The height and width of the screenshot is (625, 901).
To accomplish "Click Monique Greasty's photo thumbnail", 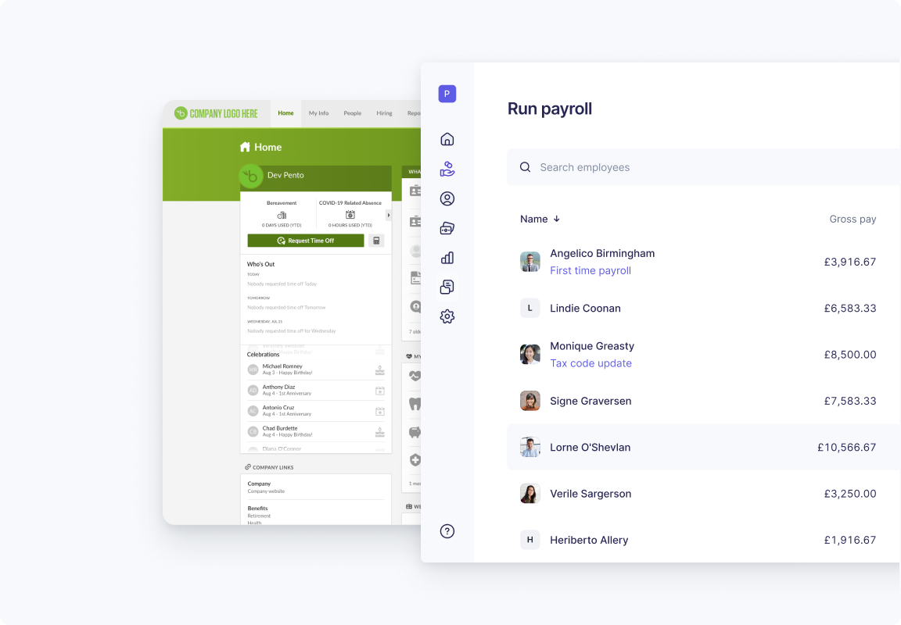I will click(x=529, y=355).
